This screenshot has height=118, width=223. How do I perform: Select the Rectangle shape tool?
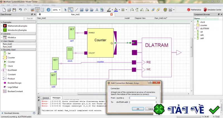pos(82,10)
